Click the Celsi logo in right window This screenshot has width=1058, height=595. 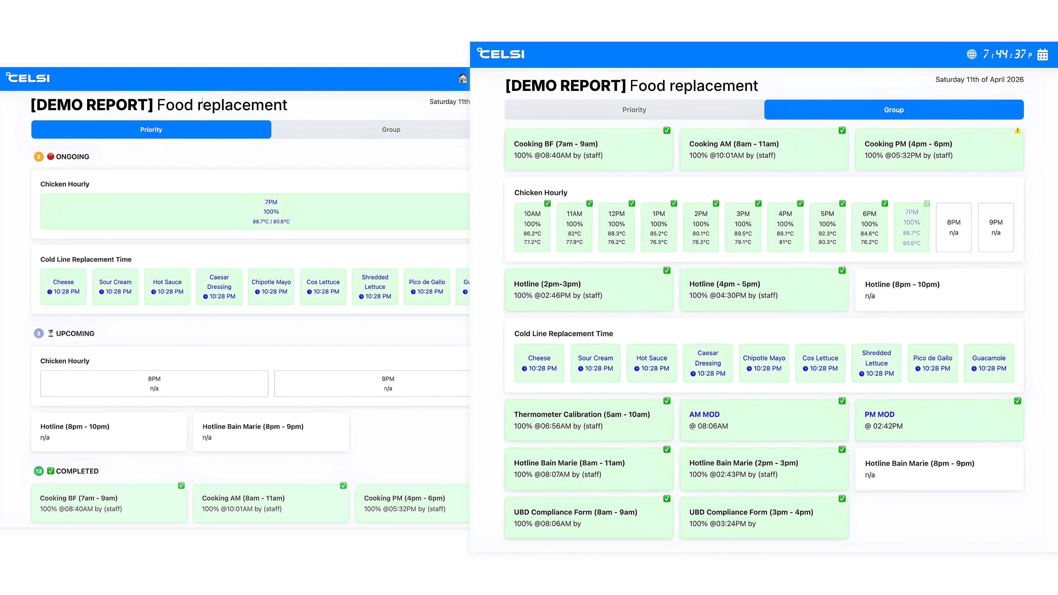[x=501, y=53]
